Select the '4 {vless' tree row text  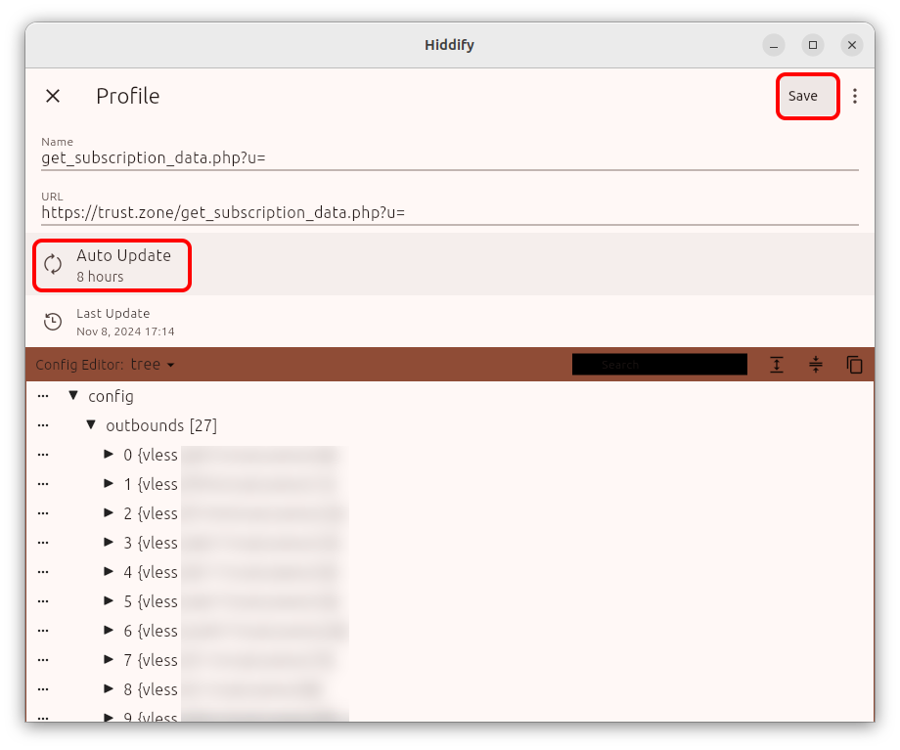[x=151, y=572]
